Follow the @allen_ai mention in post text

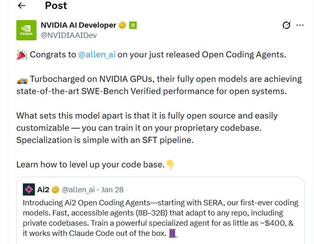tap(97, 55)
